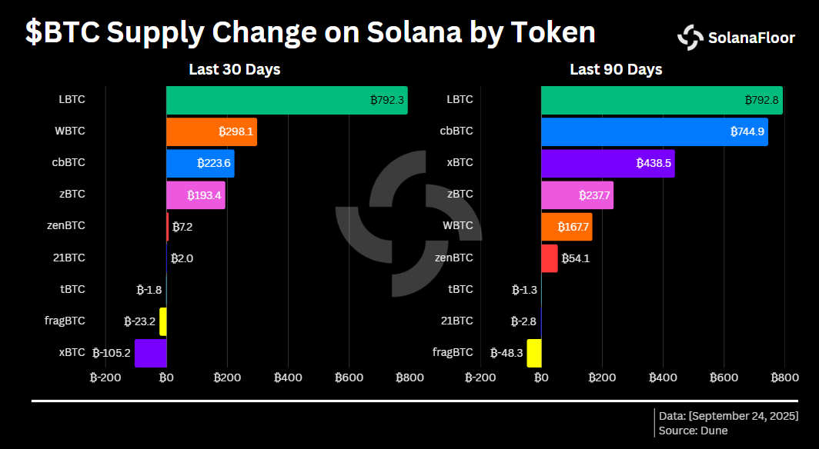Click the Last 30 Days chart title

[x=235, y=70]
